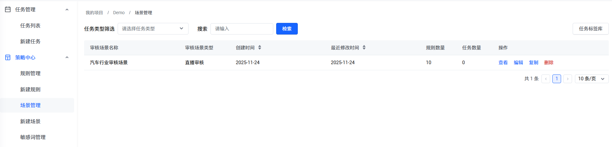Click the blue 检索 button
Image resolution: width=612 pixels, height=147 pixels.
[x=287, y=29]
